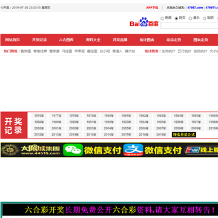The height and width of the screenshot is (218, 218).
Task: Click the red 开奖记录 heading block
Action: 14,125
